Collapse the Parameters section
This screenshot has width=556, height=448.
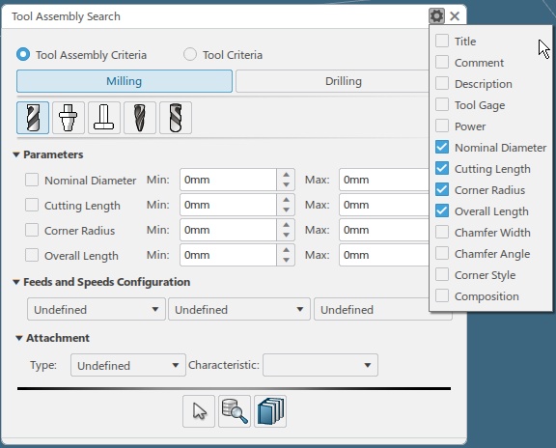point(16,154)
